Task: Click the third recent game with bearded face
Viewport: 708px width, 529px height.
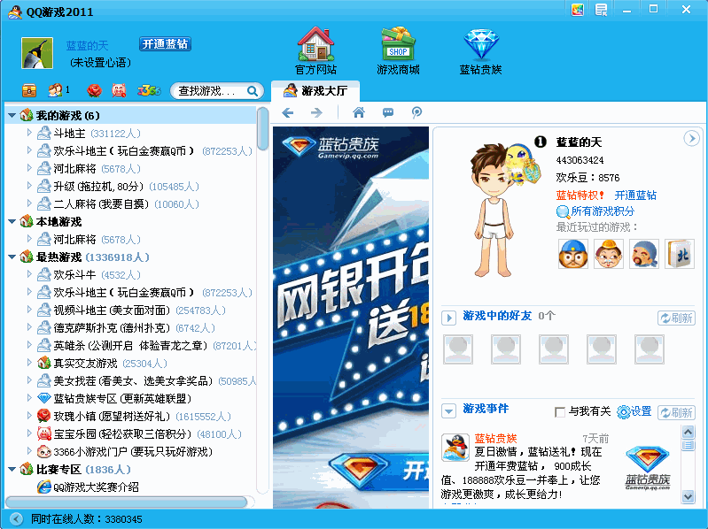Action: click(644, 254)
